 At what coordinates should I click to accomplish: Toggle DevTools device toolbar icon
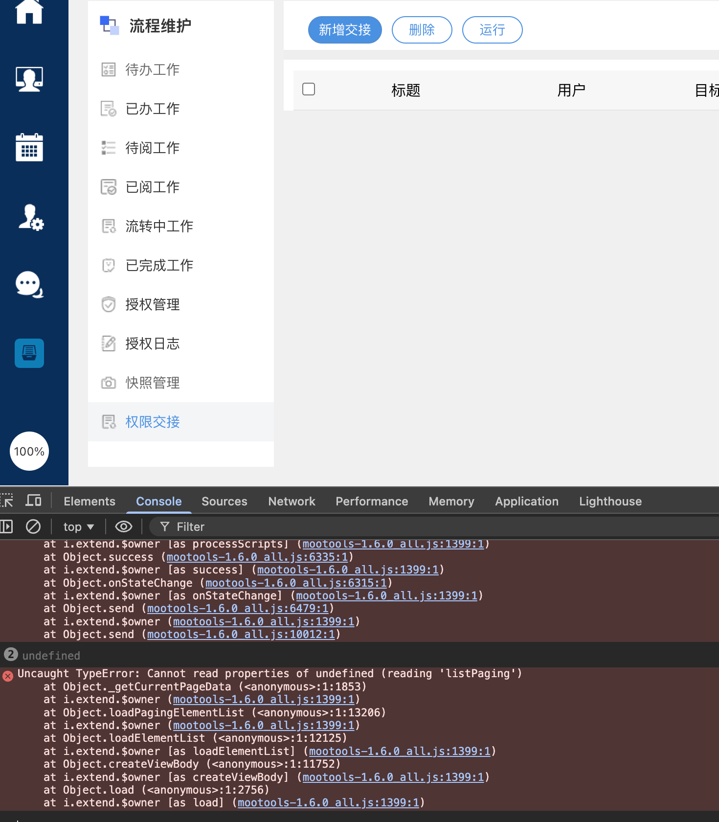point(33,501)
